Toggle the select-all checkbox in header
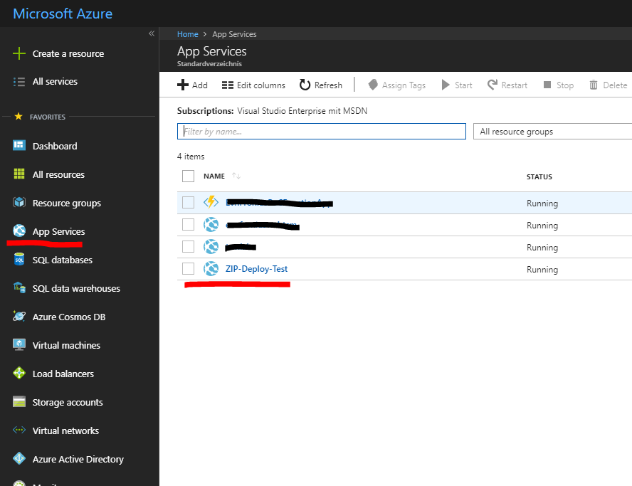Viewport: 632px width, 486px height. pyautogui.click(x=188, y=176)
